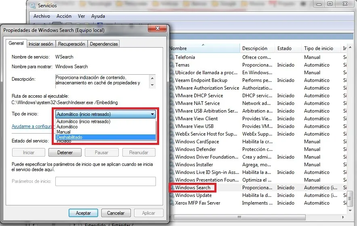The width and height of the screenshot is (357, 226).
Task: Select Windows Installer service
Action: [x=258, y=165]
